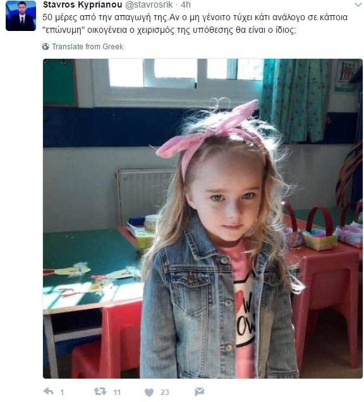Open the tweet via the 4h timestamp
This screenshot has height=402, width=364.
tap(186, 4)
